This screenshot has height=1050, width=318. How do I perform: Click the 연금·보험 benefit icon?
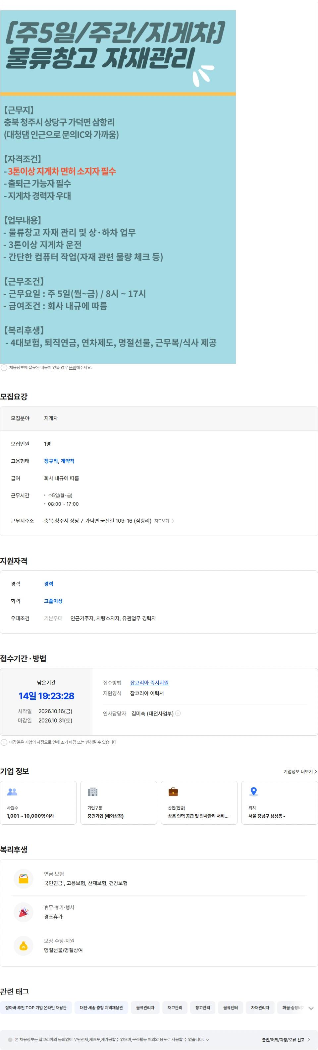(x=24, y=878)
